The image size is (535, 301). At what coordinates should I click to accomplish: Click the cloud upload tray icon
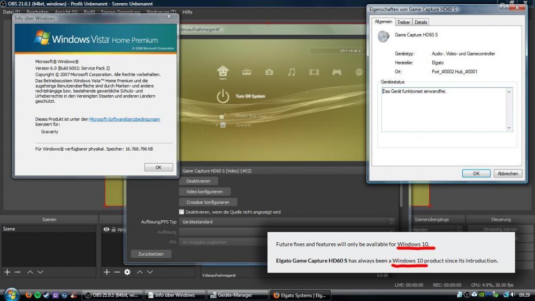474,295
